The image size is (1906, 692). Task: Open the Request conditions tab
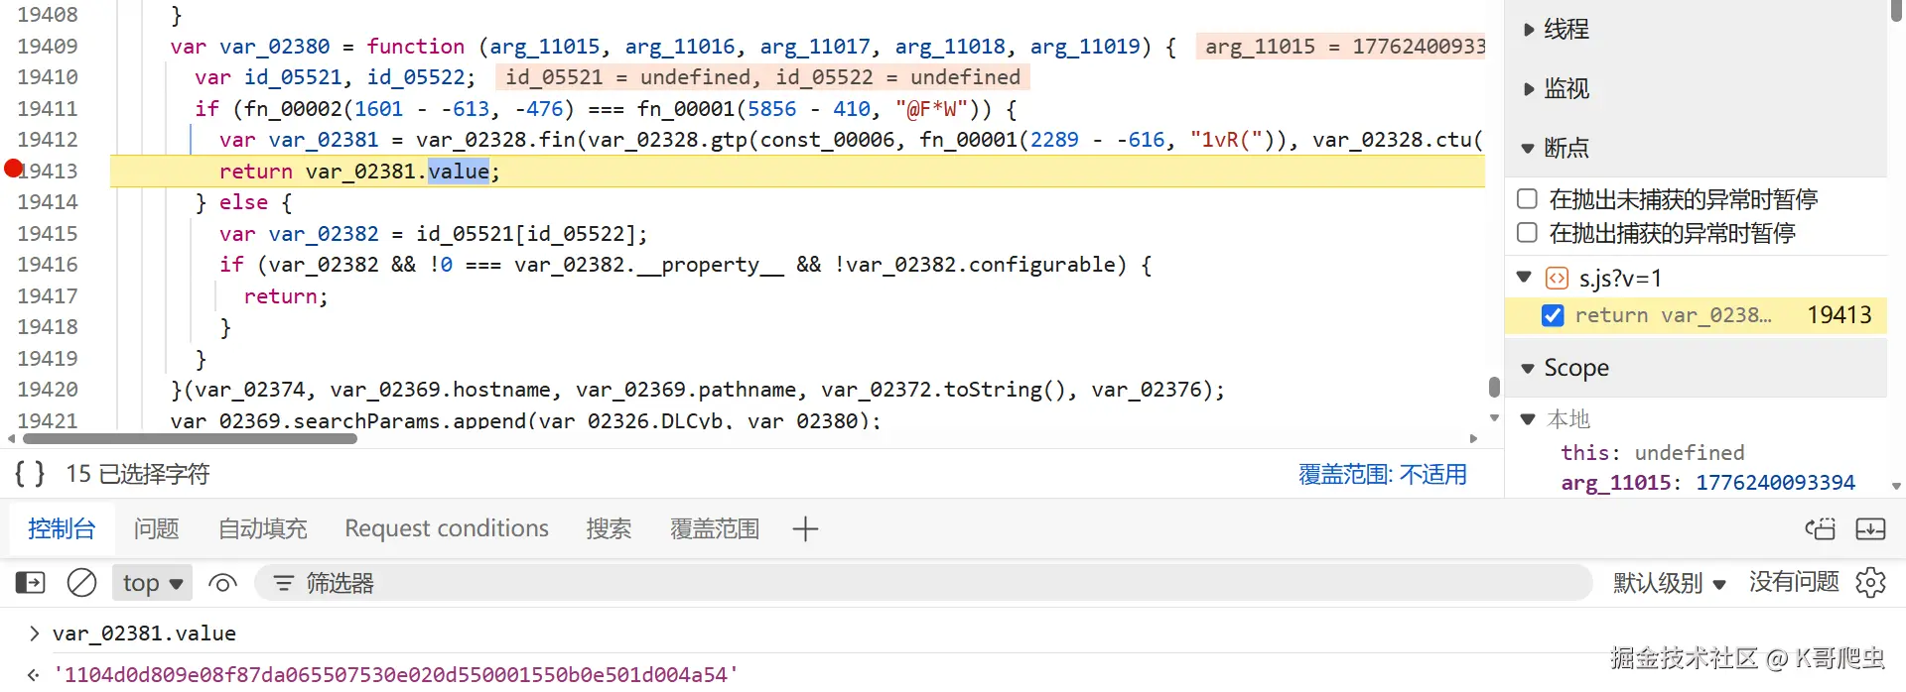click(447, 528)
